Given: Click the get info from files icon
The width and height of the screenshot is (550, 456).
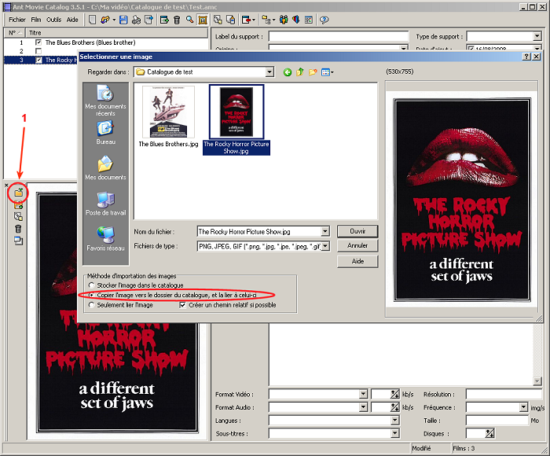Looking at the screenshot, I should [218, 20].
